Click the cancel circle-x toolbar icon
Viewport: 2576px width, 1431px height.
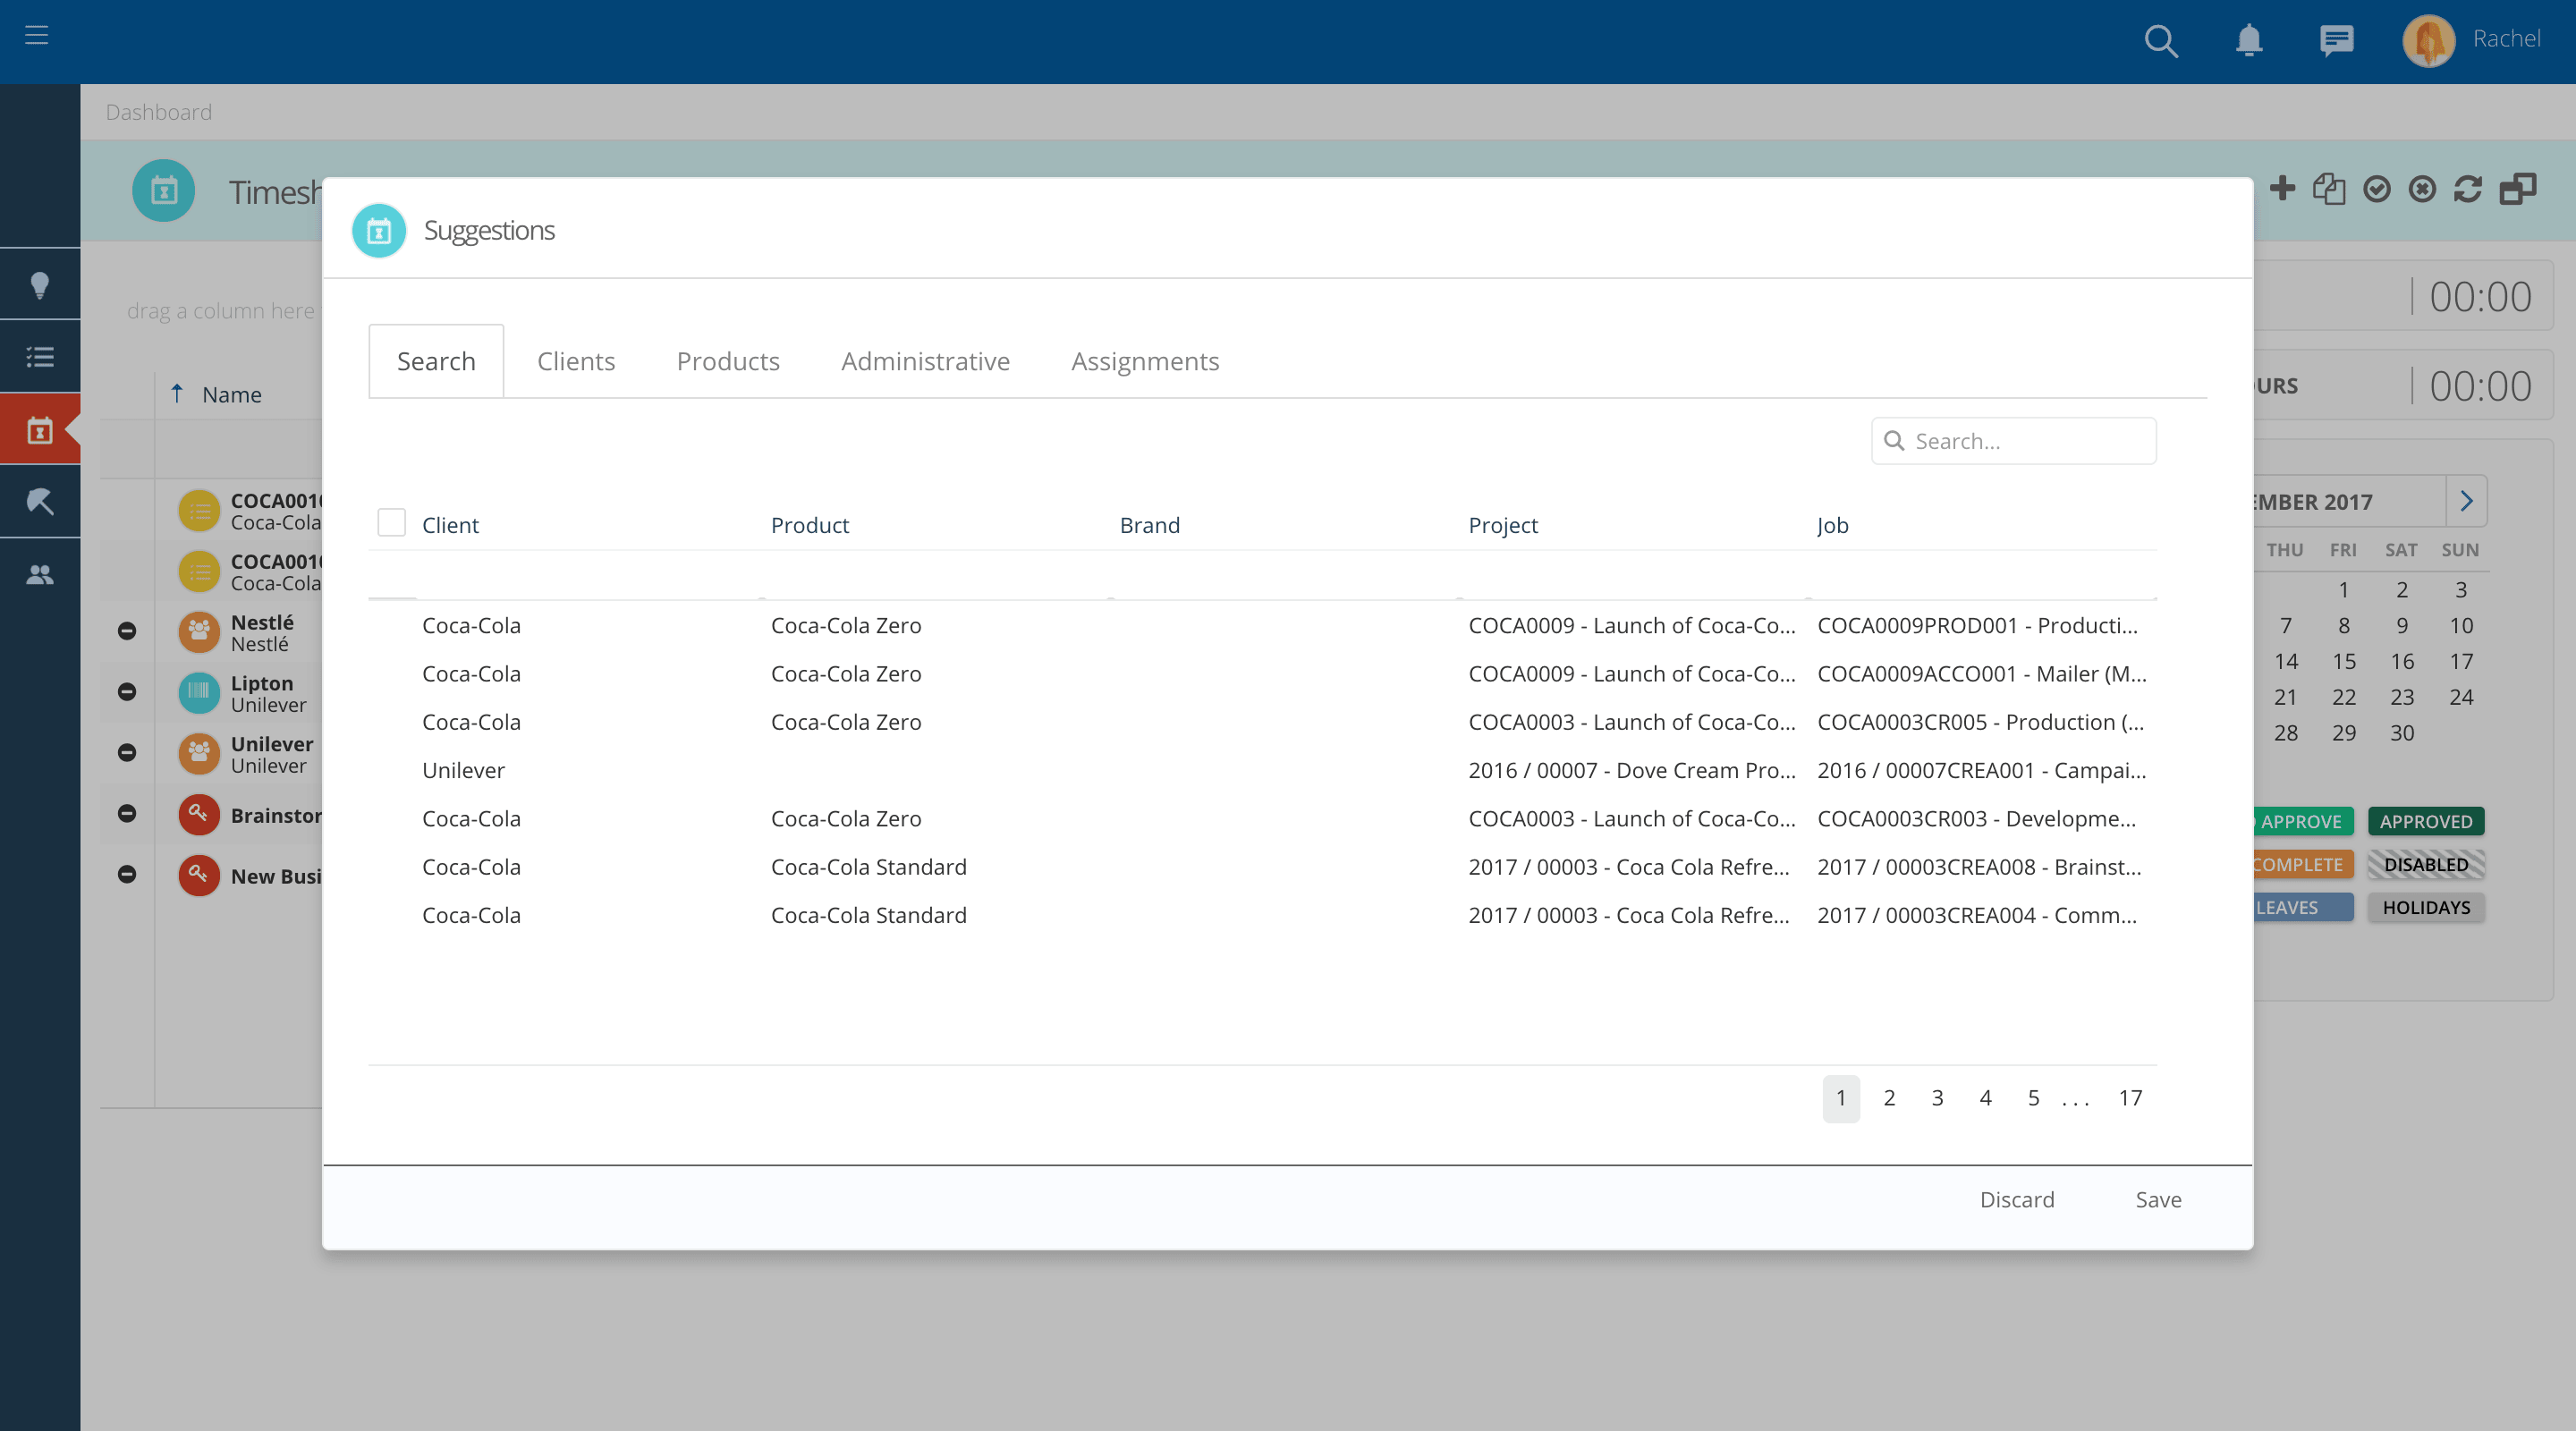pyautogui.click(x=2422, y=189)
